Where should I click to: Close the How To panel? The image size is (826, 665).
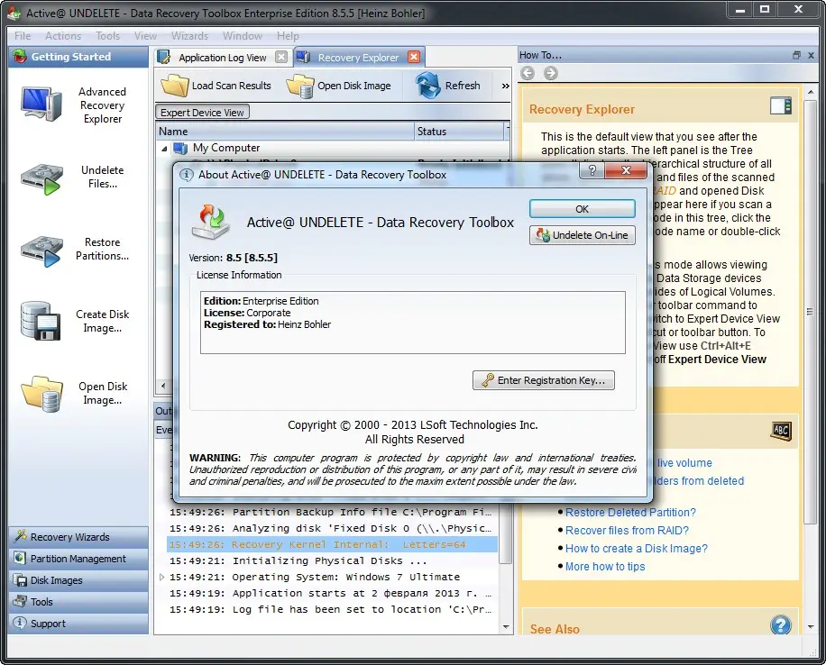811,55
